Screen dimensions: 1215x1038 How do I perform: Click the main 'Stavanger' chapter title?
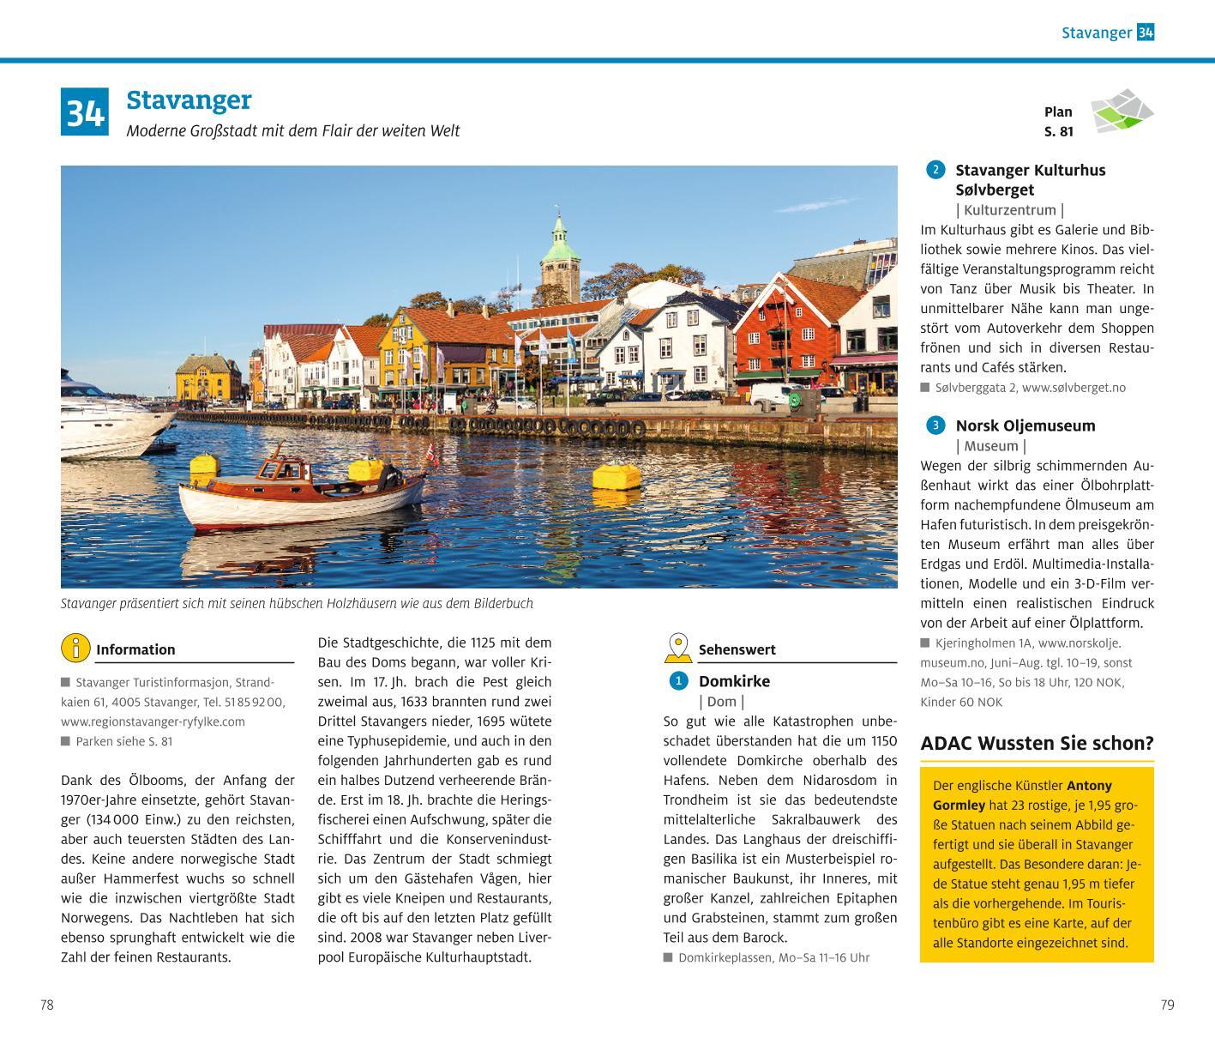pyautogui.click(x=189, y=100)
